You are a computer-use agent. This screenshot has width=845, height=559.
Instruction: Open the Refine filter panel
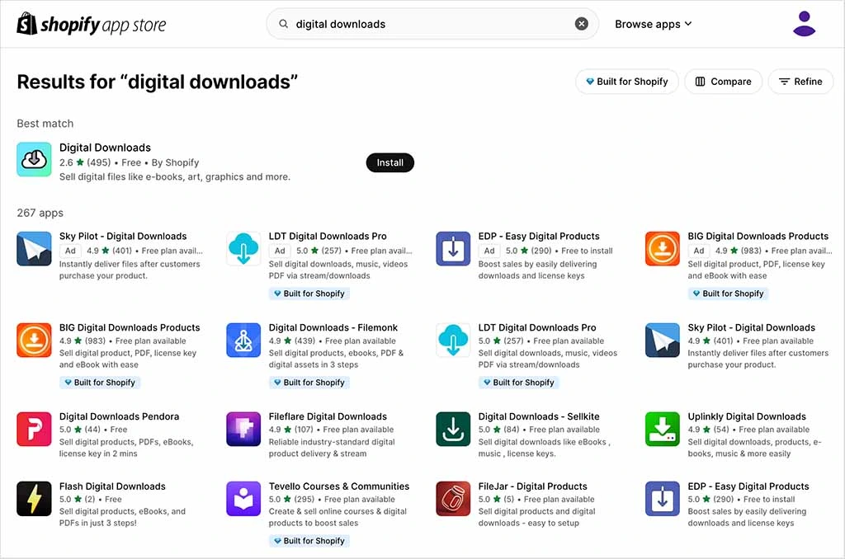click(x=800, y=82)
